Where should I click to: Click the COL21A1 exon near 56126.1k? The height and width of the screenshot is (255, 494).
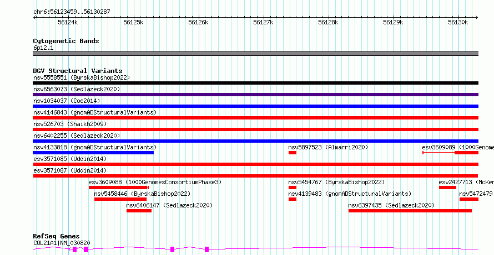click(x=206, y=249)
